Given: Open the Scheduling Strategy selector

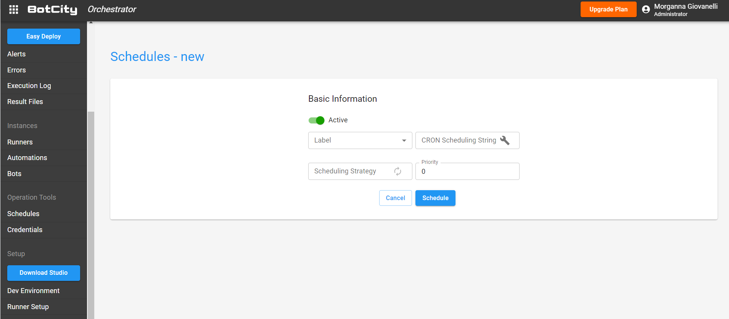Looking at the screenshot, I should pyautogui.click(x=351, y=172).
